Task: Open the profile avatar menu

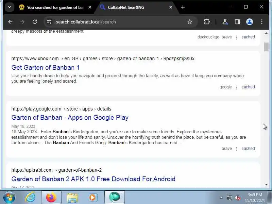Action: (250, 22)
